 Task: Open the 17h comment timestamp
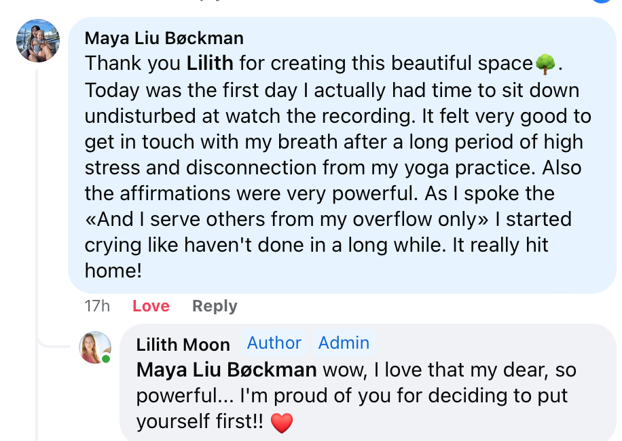tap(97, 306)
